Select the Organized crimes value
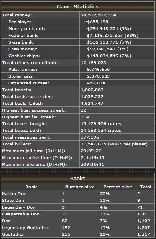The height and width of the screenshot is (239, 156). coord(96,83)
